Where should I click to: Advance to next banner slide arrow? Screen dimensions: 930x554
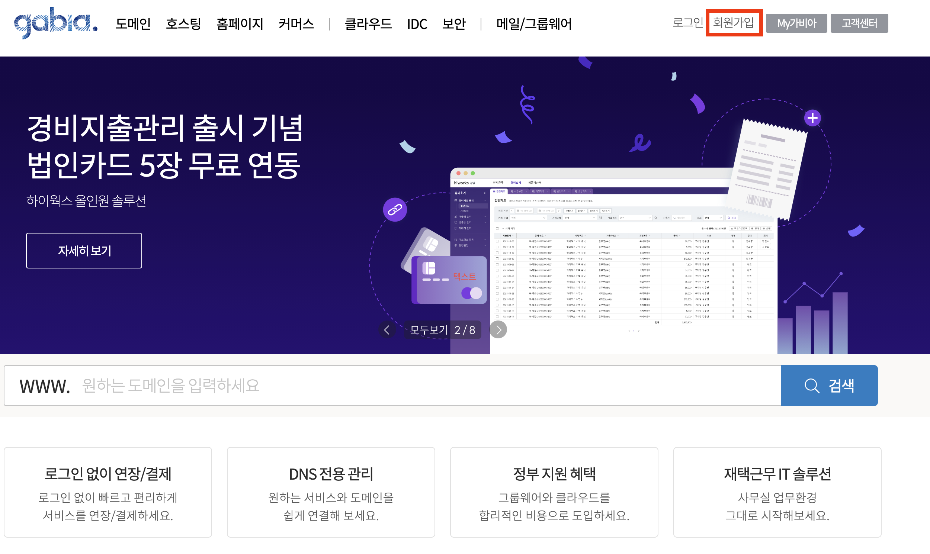coord(498,330)
